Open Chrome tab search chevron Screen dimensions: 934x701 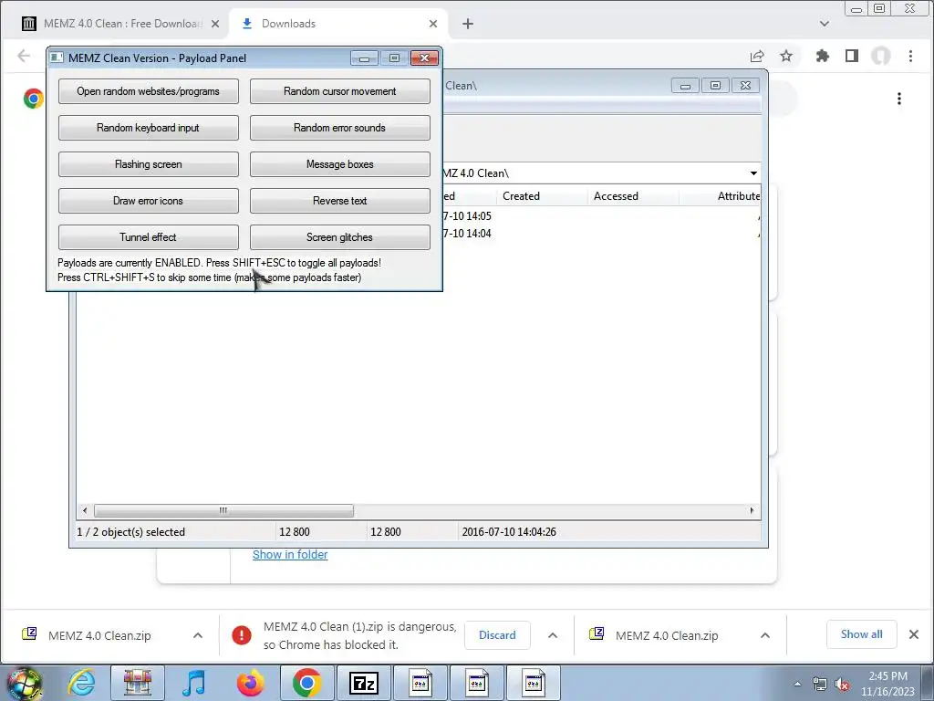[825, 24]
